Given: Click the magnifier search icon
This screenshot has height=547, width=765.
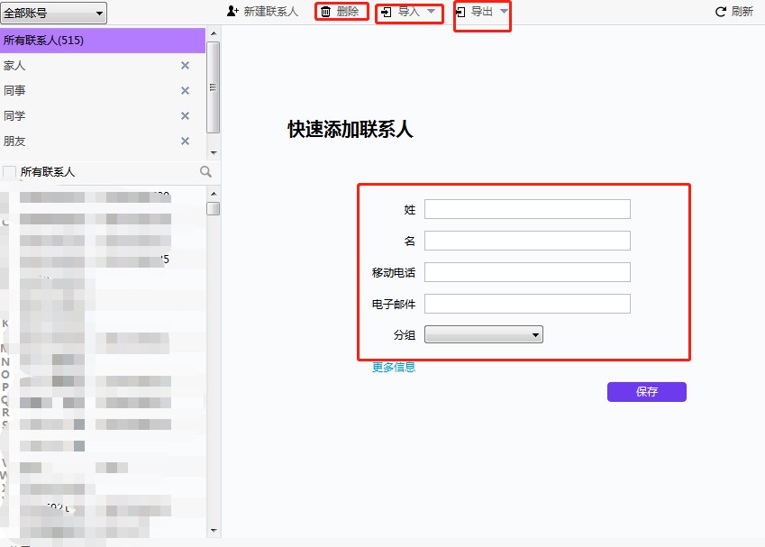Looking at the screenshot, I should pos(206,171).
